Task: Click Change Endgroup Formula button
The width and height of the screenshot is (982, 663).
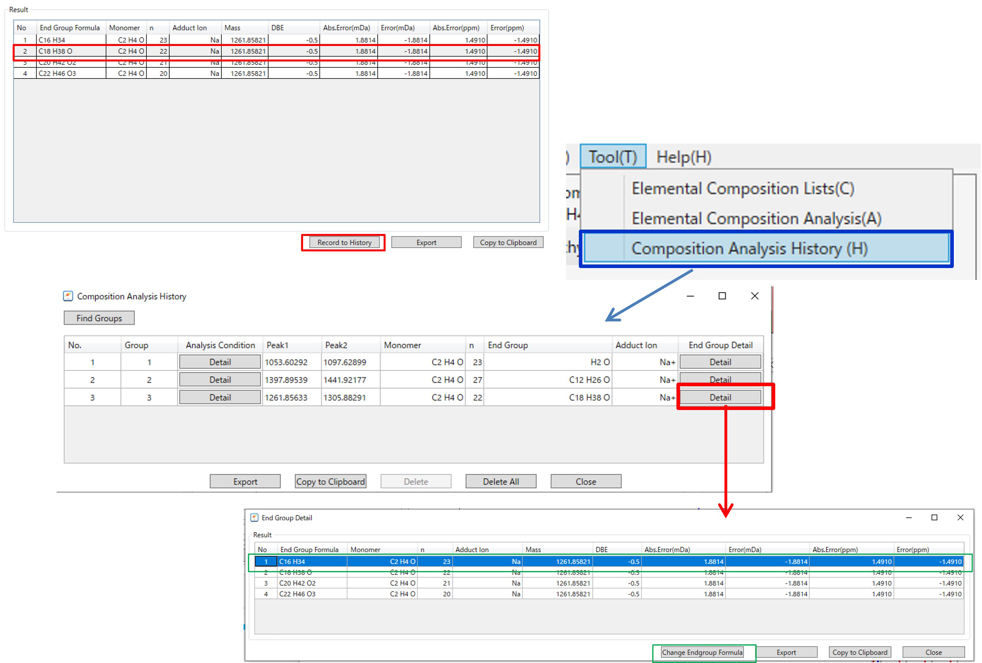Action: 702,652
